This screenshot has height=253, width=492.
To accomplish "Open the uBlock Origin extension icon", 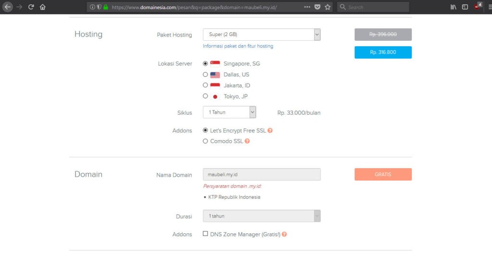I will click(478, 6).
